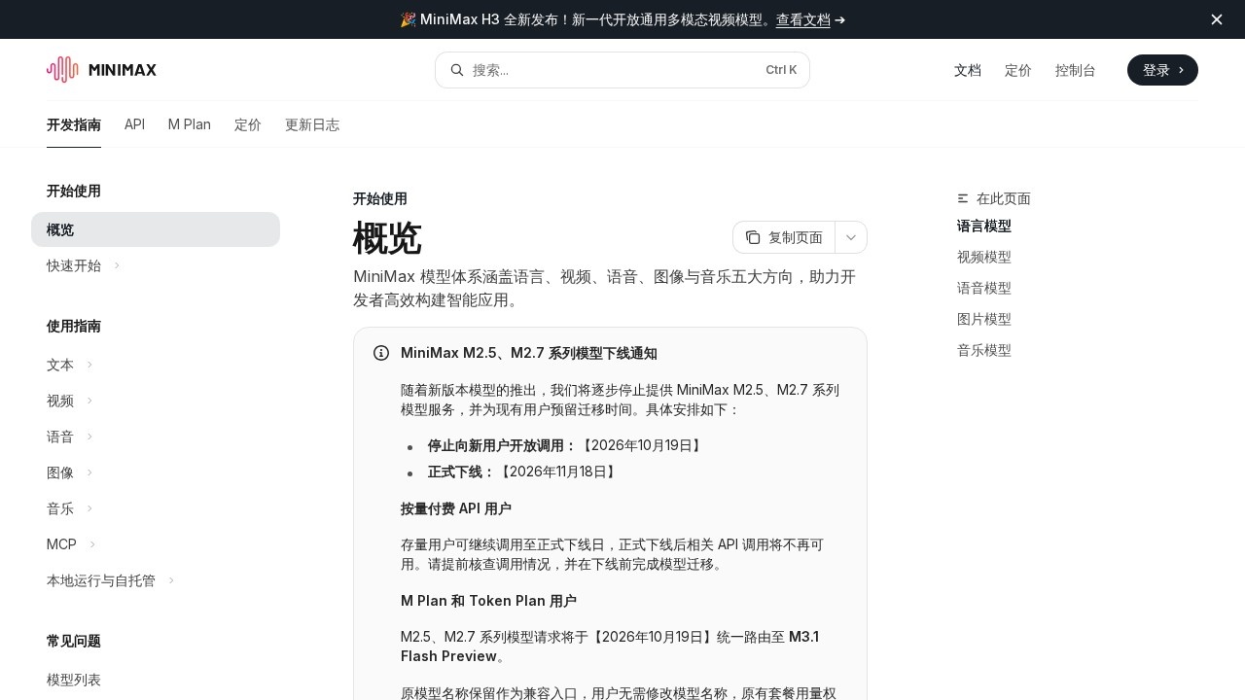The height and width of the screenshot is (700, 1245).
Task: Expand the 快速开始 sidebar section
Action: tap(117, 265)
